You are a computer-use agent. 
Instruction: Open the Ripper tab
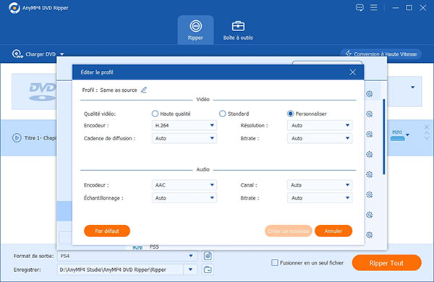(x=195, y=30)
